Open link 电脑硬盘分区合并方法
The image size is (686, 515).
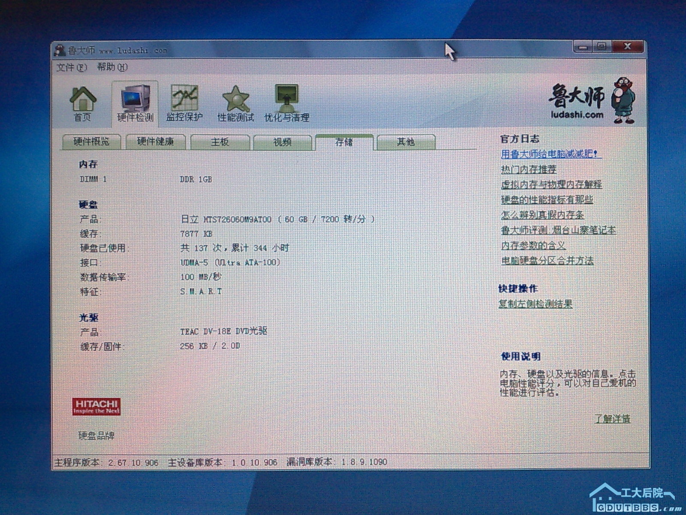[x=547, y=261]
